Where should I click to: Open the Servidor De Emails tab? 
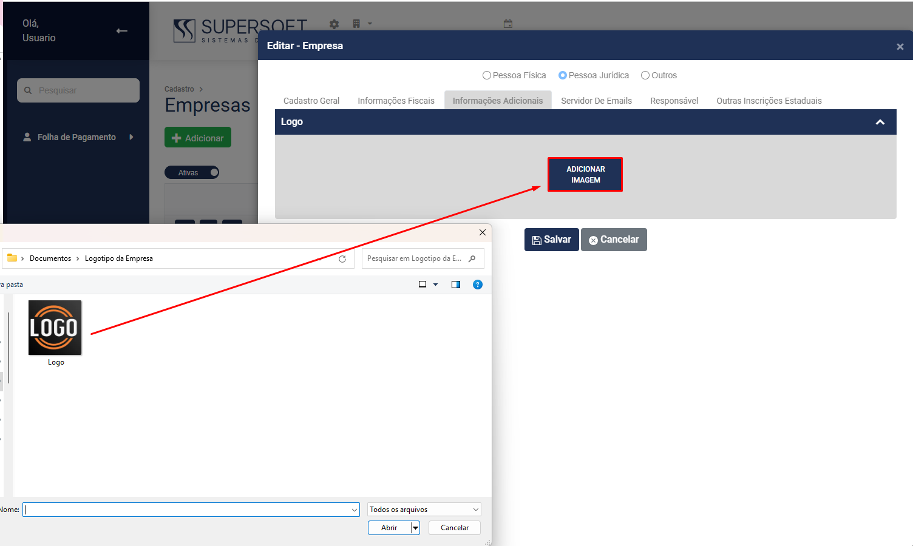point(596,101)
